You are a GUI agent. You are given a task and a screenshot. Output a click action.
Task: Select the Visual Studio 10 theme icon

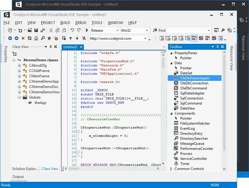click(188, 38)
